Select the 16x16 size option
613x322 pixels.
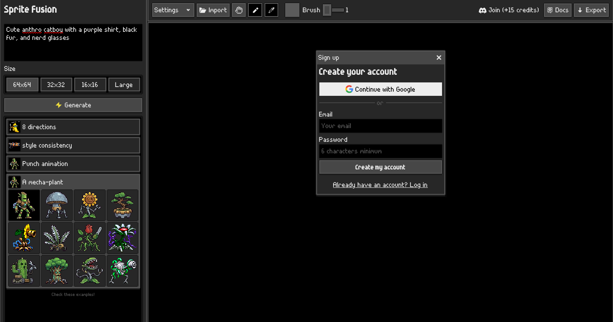tap(90, 85)
